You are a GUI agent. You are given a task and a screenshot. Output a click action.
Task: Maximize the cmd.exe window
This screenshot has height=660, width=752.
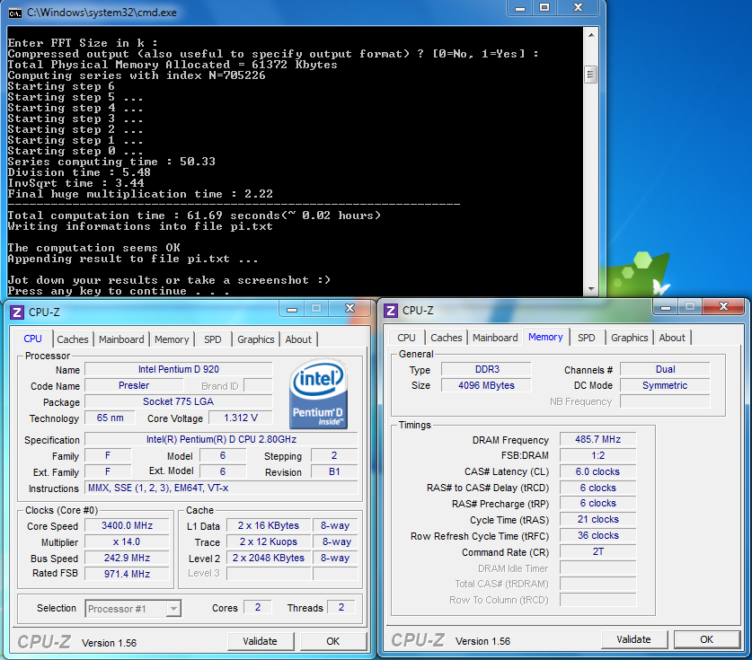[x=544, y=8]
